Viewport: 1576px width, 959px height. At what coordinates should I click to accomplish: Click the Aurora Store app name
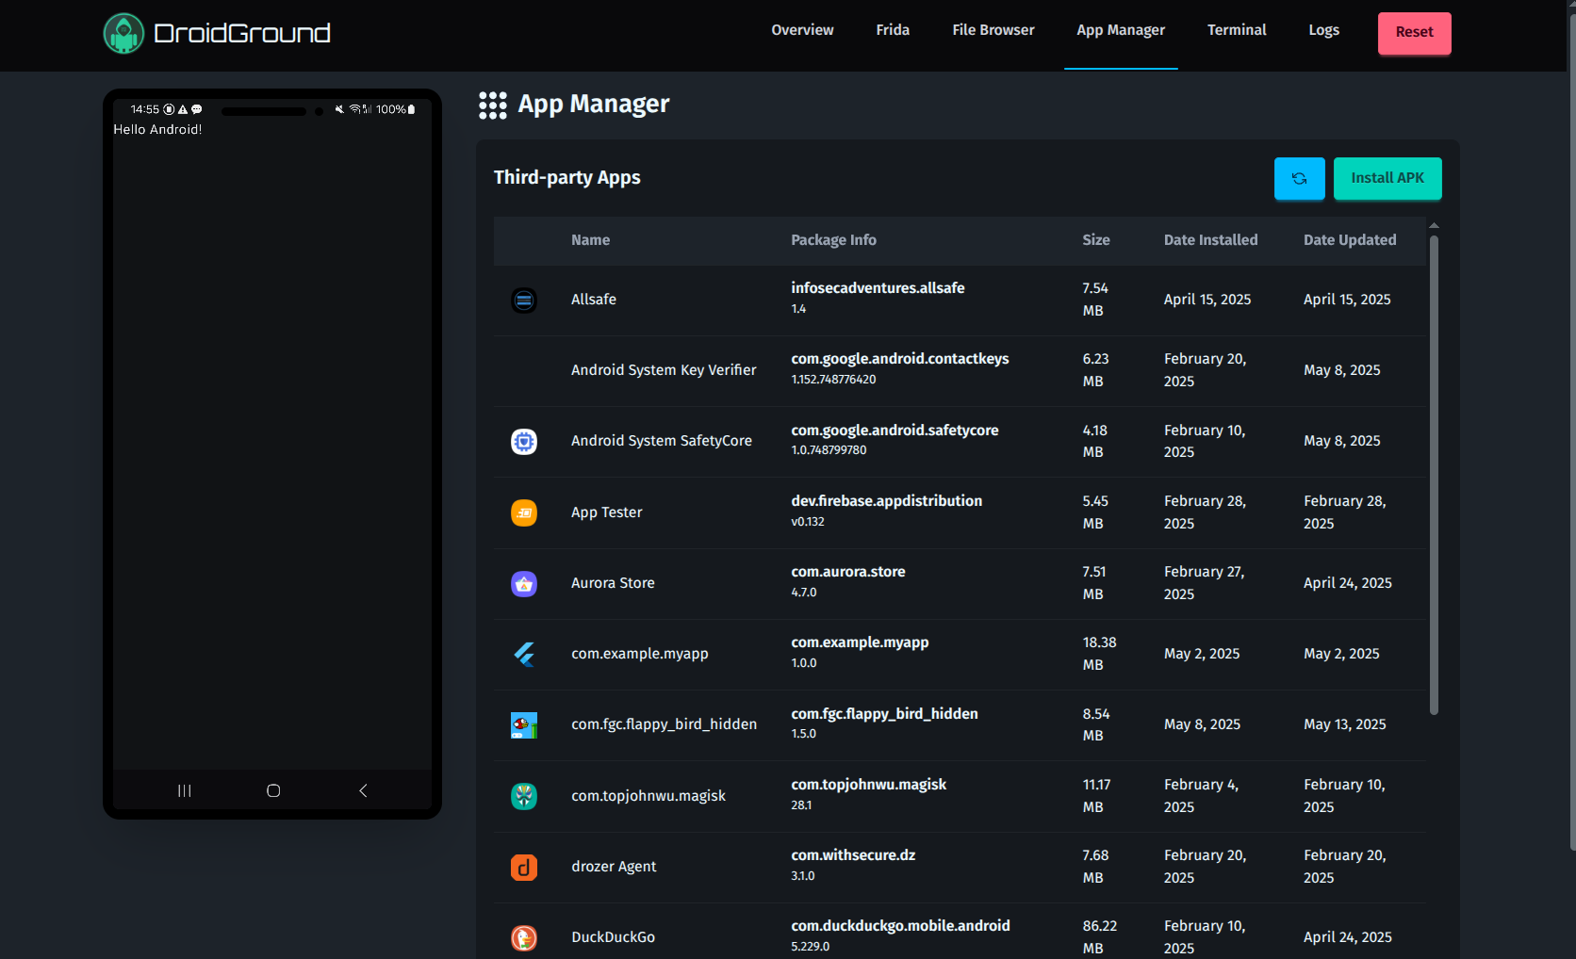click(613, 583)
